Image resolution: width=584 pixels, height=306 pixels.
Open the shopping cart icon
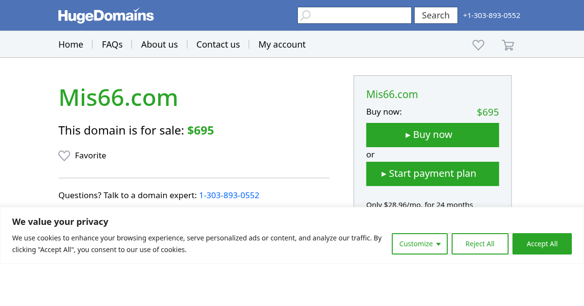(x=508, y=45)
